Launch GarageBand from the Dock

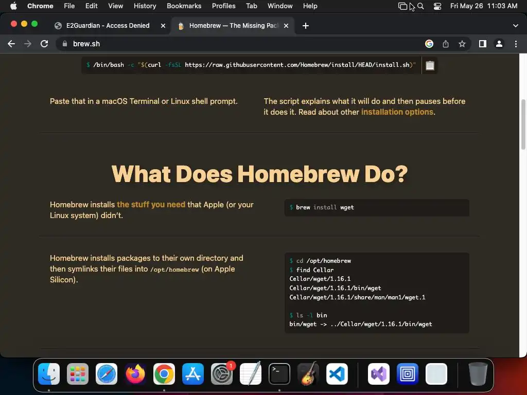pyautogui.click(x=308, y=374)
